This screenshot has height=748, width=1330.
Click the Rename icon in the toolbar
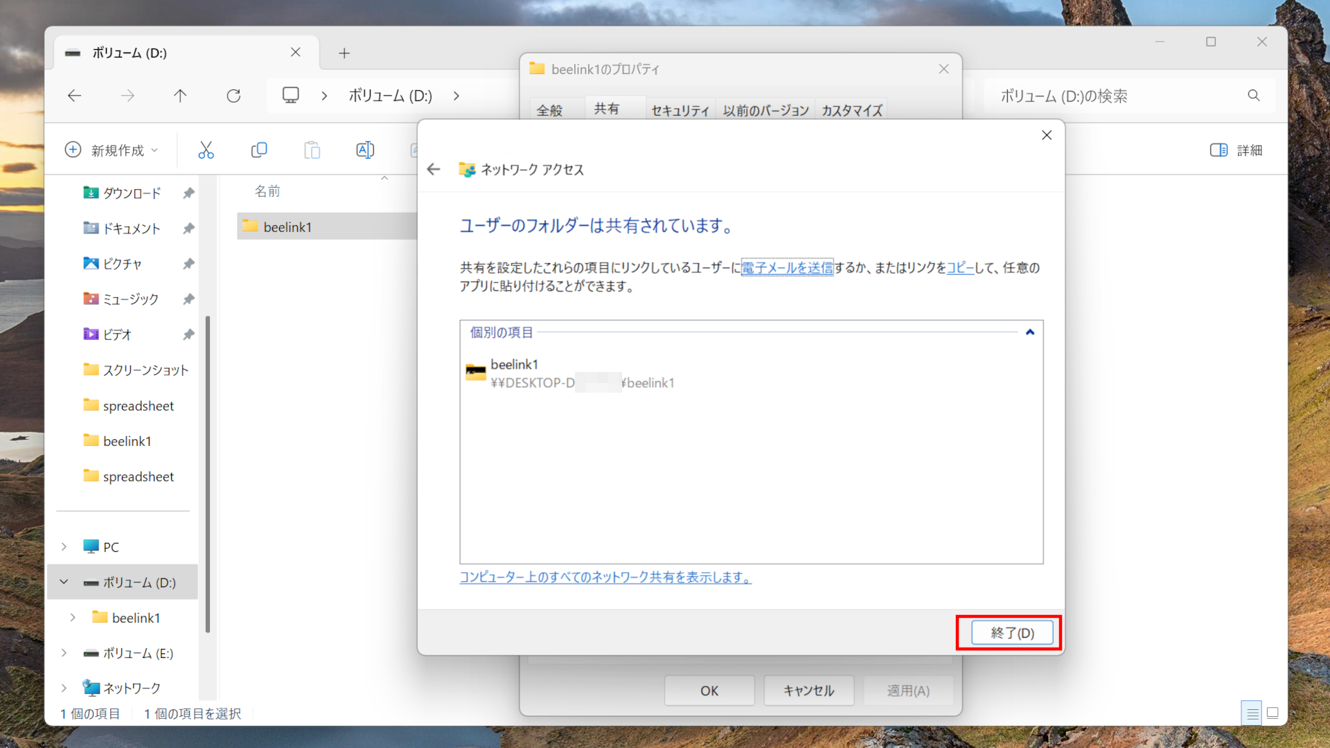[365, 150]
